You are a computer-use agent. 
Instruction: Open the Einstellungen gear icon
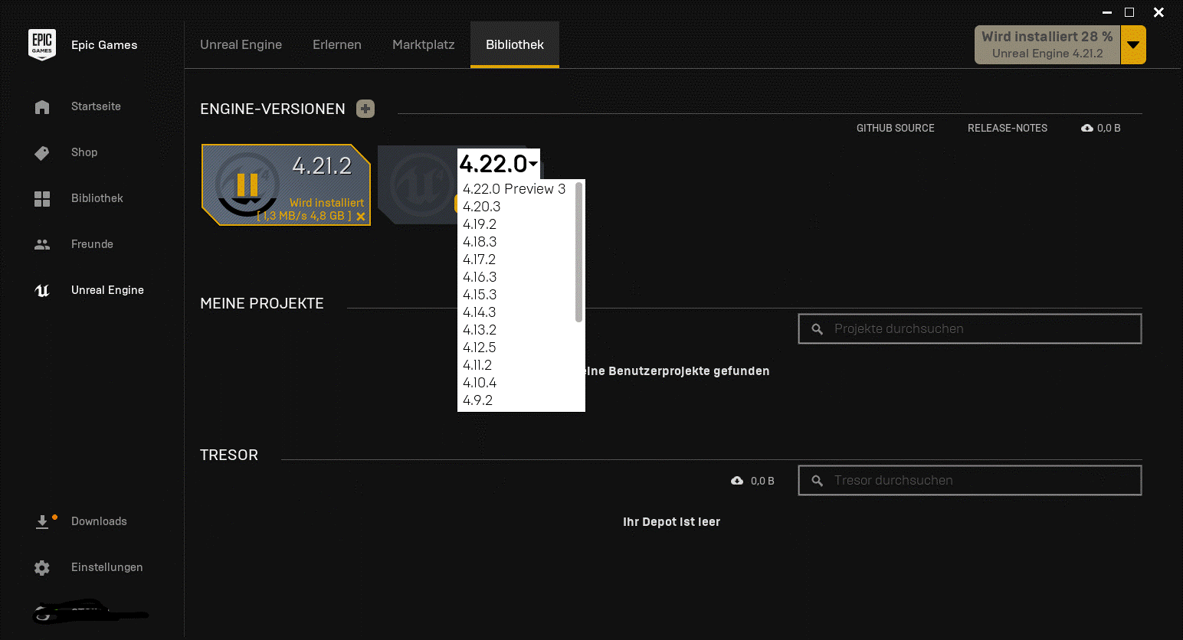42,568
